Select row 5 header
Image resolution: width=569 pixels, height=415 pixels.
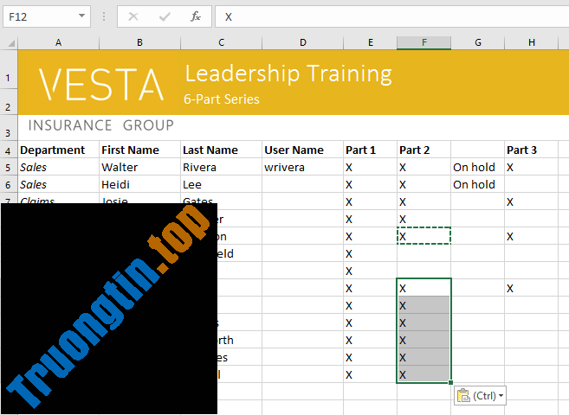[8, 168]
